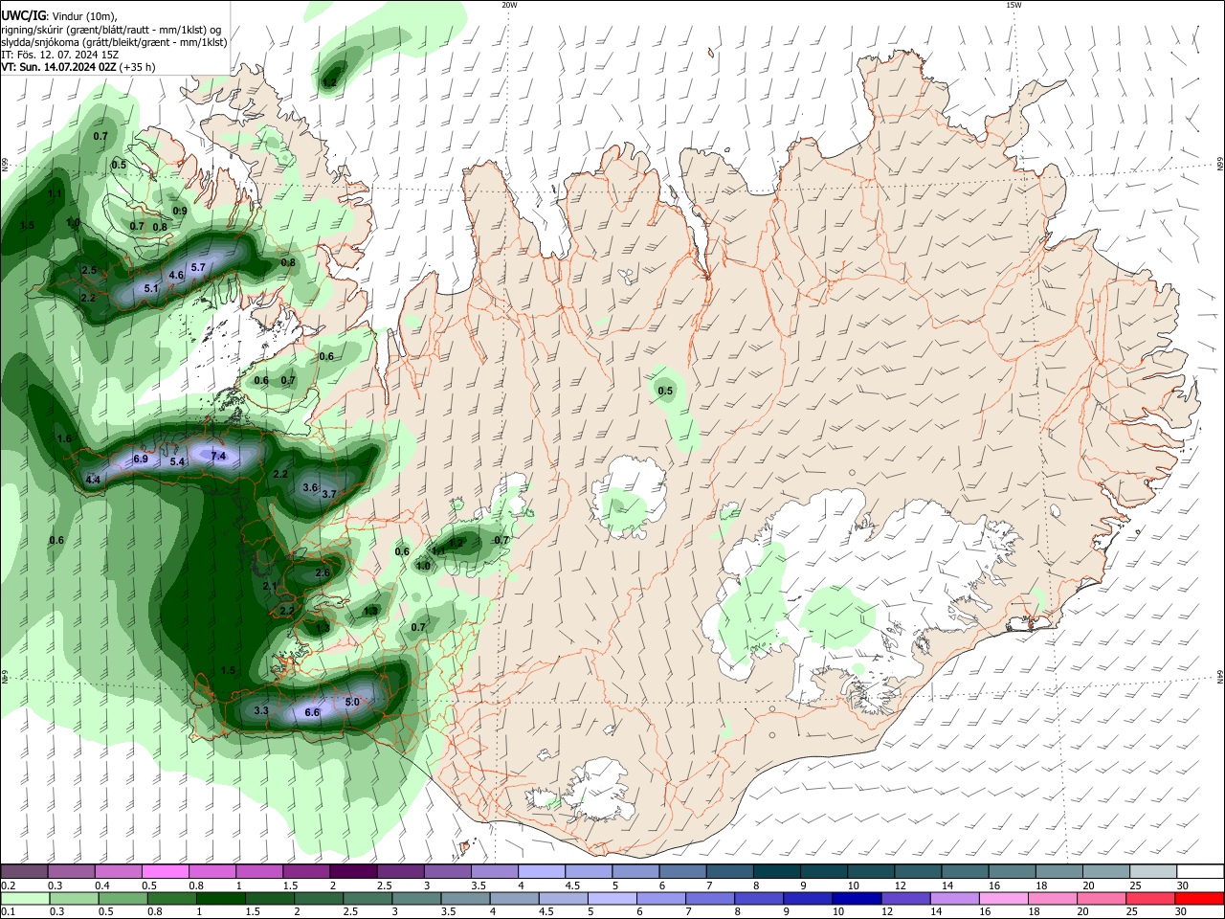Select the 1.1 value on the map

(x=55, y=194)
